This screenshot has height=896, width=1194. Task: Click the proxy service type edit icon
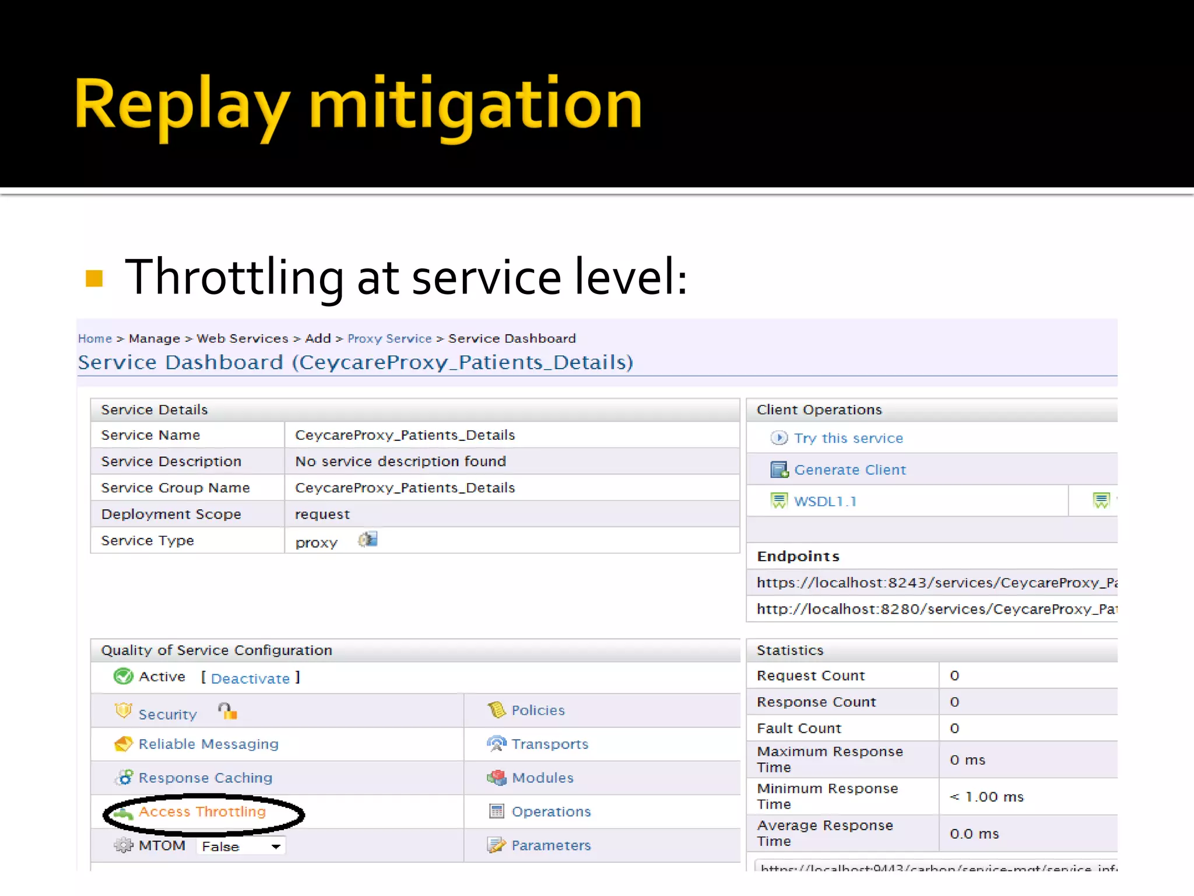pos(368,540)
